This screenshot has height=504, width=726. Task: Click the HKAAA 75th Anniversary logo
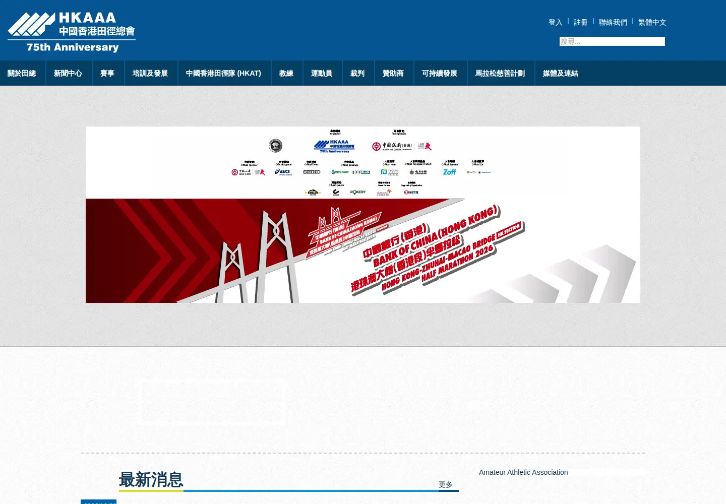tap(72, 33)
